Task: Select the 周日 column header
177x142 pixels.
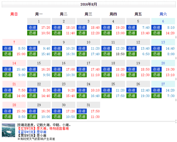Action: pyautogui.click(x=14, y=14)
